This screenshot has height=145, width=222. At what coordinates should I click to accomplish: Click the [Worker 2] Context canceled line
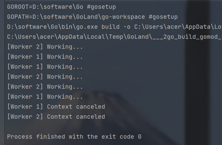tap(56, 117)
